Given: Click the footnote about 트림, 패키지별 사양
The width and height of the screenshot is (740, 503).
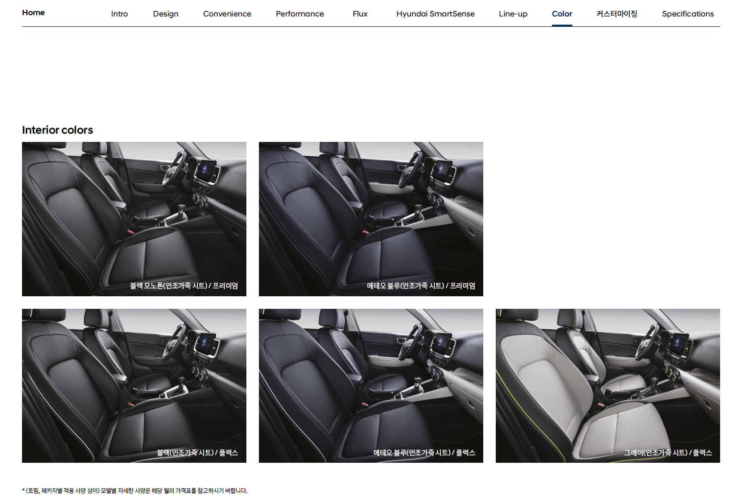Looking at the screenshot, I should [x=135, y=490].
